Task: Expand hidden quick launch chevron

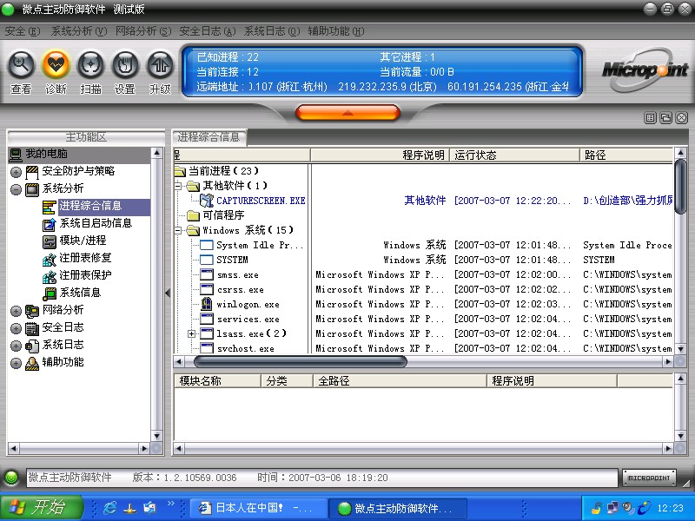Action: [170, 504]
